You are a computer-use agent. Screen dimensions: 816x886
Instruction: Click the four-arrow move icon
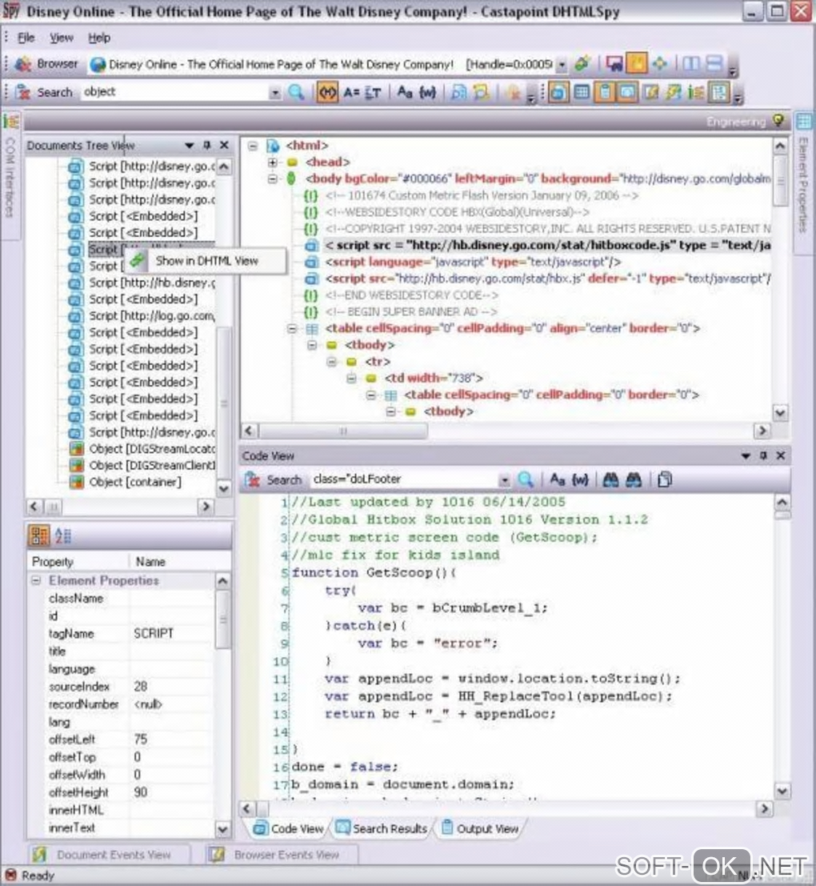click(659, 63)
